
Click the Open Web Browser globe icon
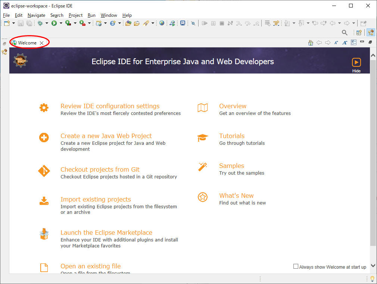pos(162,23)
